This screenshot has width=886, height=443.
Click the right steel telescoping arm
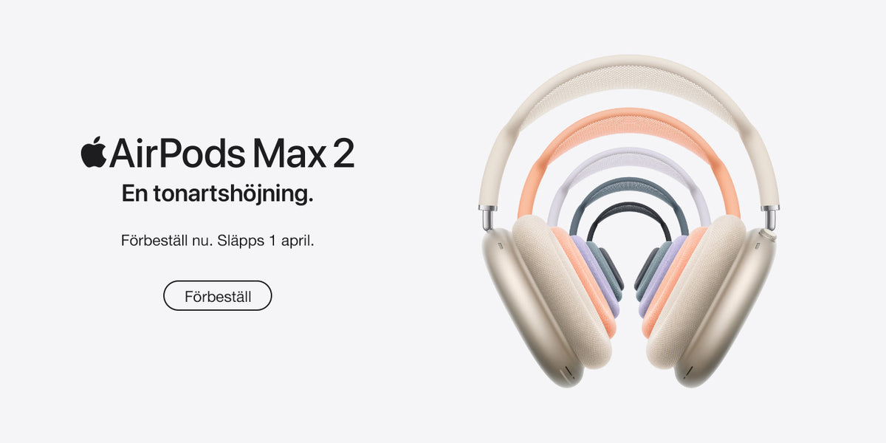[x=770, y=217]
